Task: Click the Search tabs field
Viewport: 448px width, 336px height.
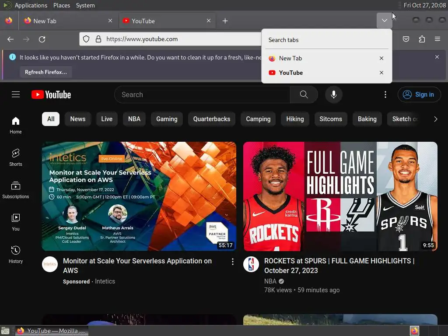Action: click(x=326, y=40)
